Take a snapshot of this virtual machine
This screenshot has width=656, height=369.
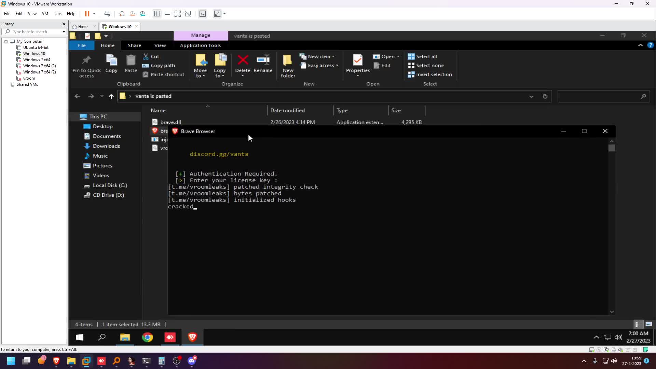click(122, 14)
